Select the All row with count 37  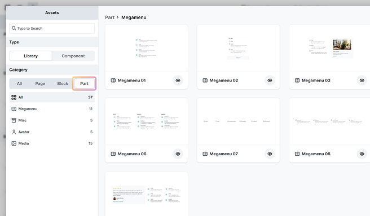[52, 97]
